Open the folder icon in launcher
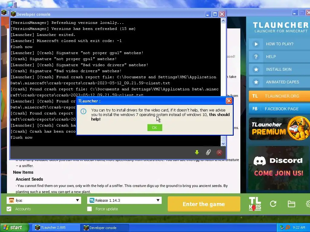Image resolution: width=310 pixels, height=232 pixels. (292, 204)
